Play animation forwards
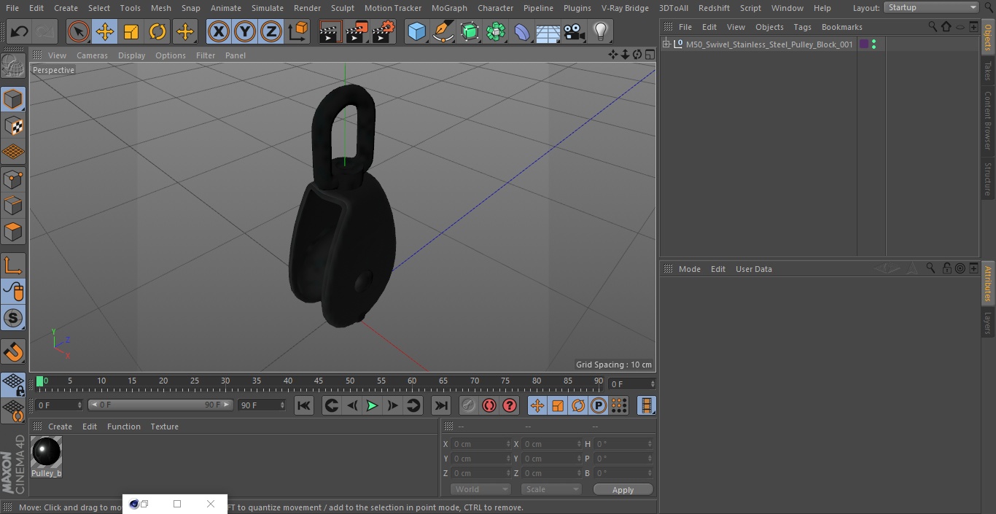The height and width of the screenshot is (514, 996). (372, 405)
